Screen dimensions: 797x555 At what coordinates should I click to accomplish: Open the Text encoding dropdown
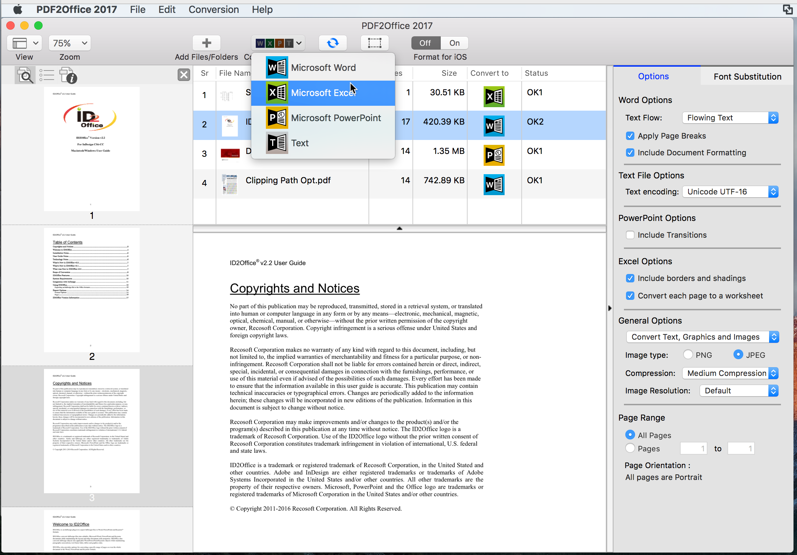(x=730, y=192)
